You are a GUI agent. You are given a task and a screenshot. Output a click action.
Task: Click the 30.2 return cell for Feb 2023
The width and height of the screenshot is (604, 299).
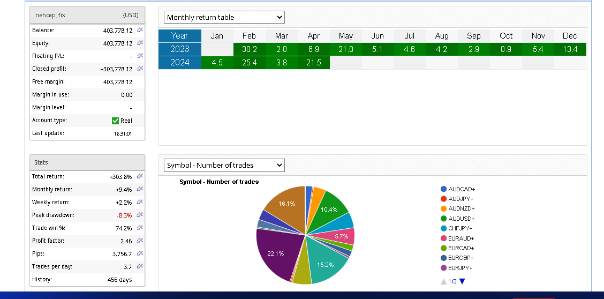[249, 49]
